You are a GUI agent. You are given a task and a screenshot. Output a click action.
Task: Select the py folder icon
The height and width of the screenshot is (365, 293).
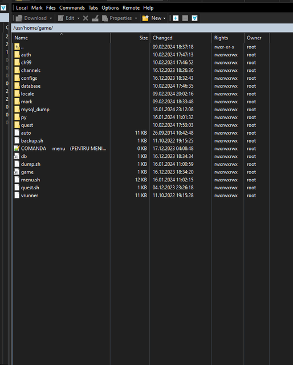click(17, 117)
